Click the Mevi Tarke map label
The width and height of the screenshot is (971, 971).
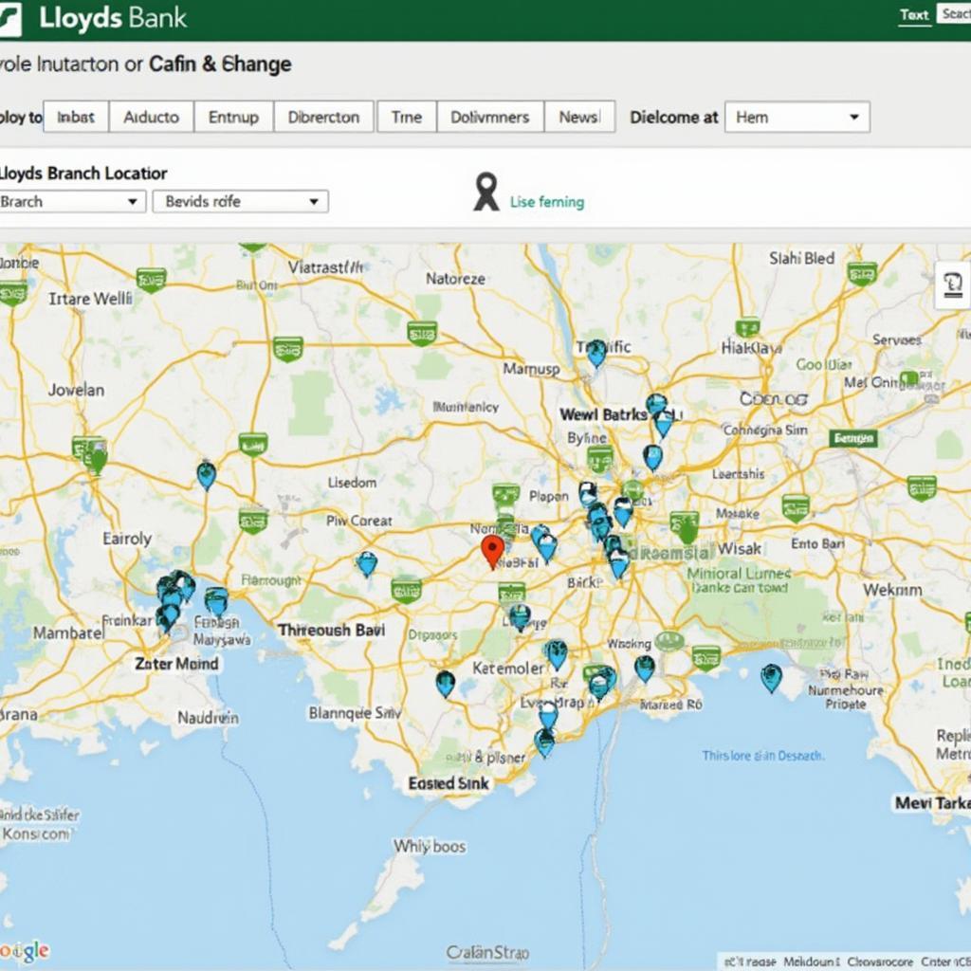pyautogui.click(x=933, y=803)
